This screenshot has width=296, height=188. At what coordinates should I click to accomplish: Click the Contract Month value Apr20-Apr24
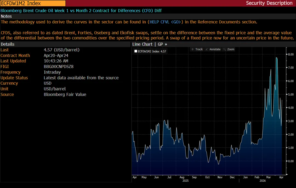56,55
